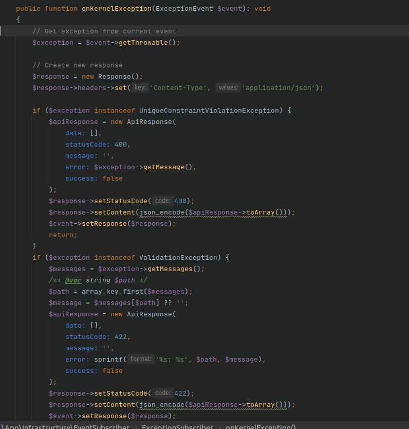Click the sprintf function call
Image resolution: width=409 pixels, height=429 pixels.
point(108,359)
